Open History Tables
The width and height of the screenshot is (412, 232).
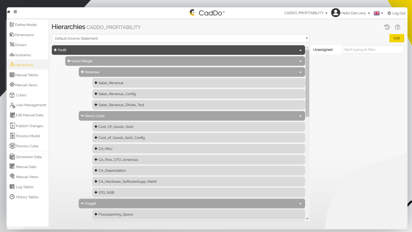pyautogui.click(x=27, y=197)
